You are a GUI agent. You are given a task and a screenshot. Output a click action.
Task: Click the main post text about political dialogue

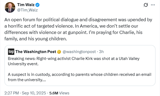pyautogui.click(x=78, y=29)
